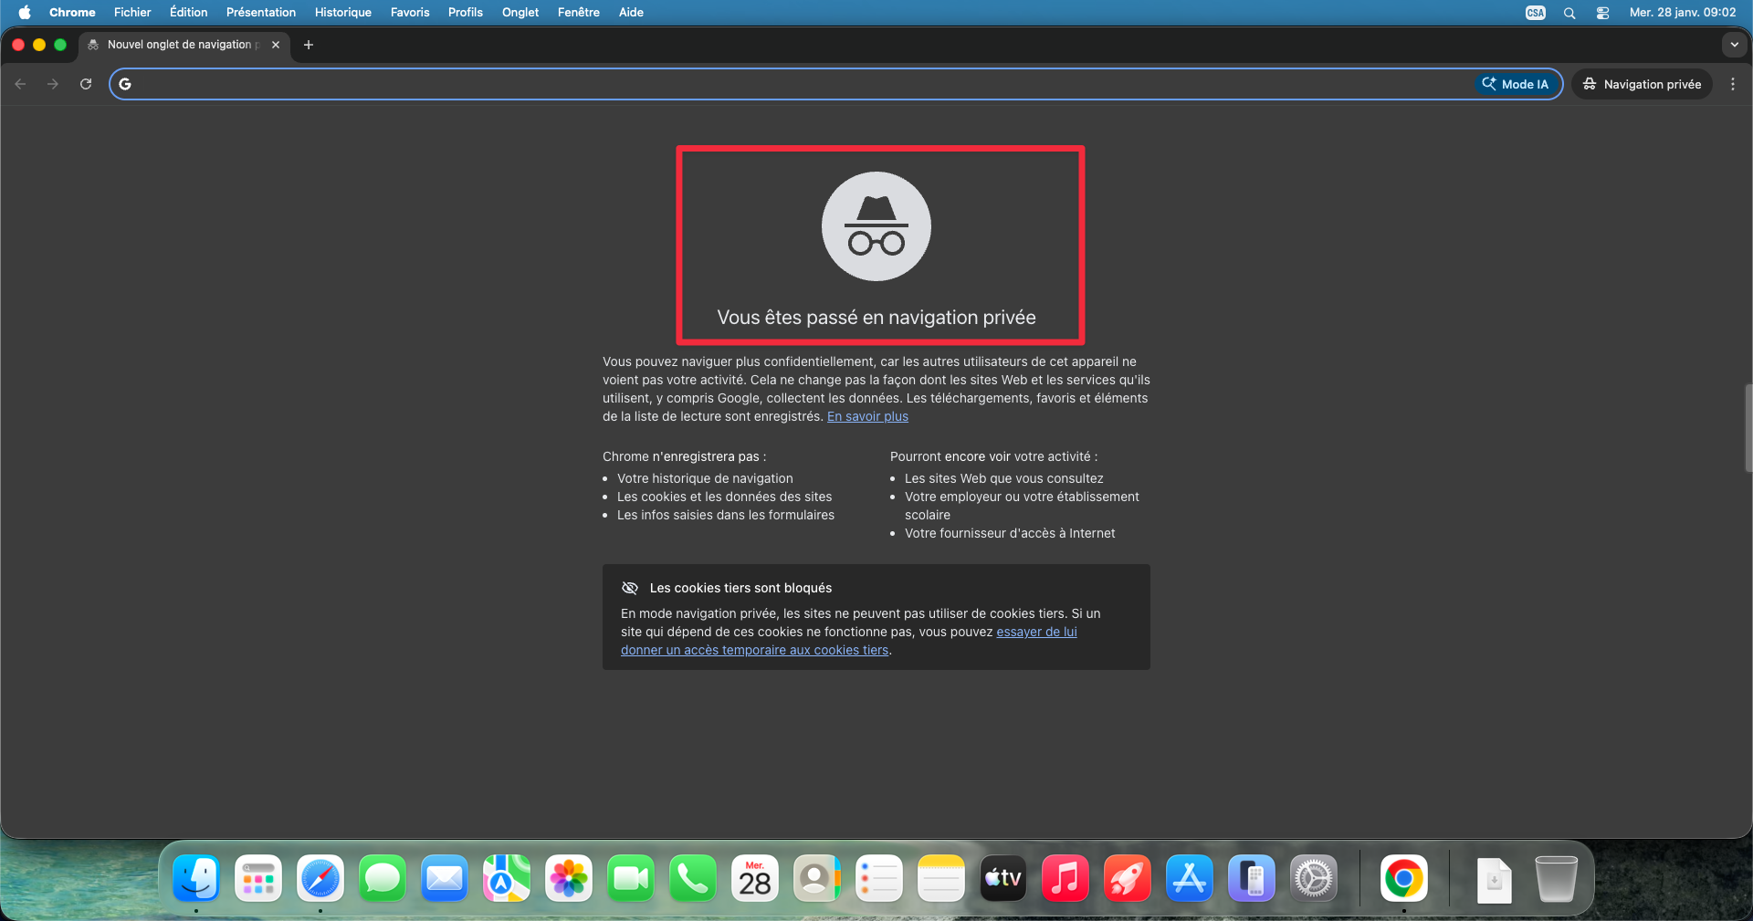Click the red close window button
1753x921 pixels.
click(17, 45)
